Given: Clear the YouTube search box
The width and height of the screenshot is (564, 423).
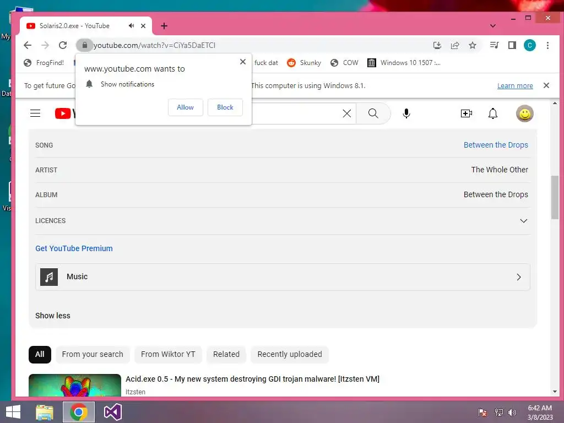Looking at the screenshot, I should point(347,113).
